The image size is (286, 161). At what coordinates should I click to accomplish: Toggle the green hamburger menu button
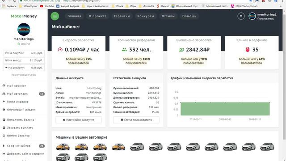pos(55,16)
